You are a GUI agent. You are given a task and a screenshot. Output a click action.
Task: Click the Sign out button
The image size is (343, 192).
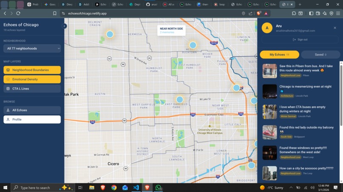[x=300, y=39]
